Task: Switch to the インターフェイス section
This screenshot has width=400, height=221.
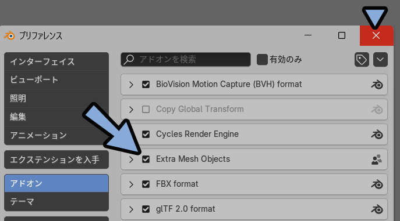Action: tap(56, 61)
